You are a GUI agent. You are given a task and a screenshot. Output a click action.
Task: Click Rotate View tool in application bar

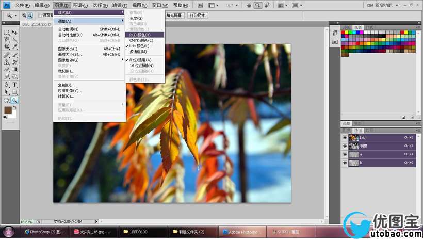267,5
